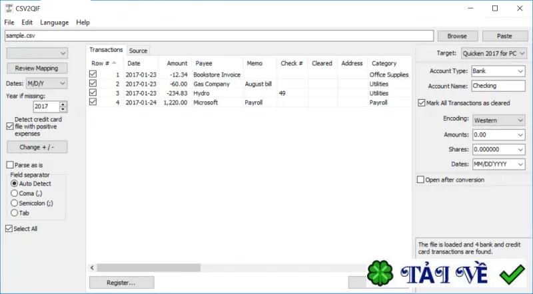This screenshot has width=533, height=294.
Task: Decrease the Year if missing value
Action: (x=63, y=109)
